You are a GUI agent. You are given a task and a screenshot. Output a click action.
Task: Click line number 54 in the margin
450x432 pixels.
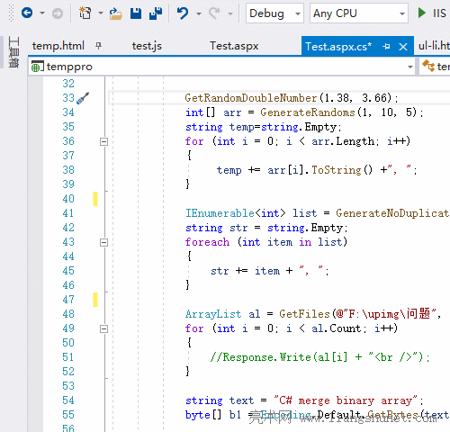[68, 400]
